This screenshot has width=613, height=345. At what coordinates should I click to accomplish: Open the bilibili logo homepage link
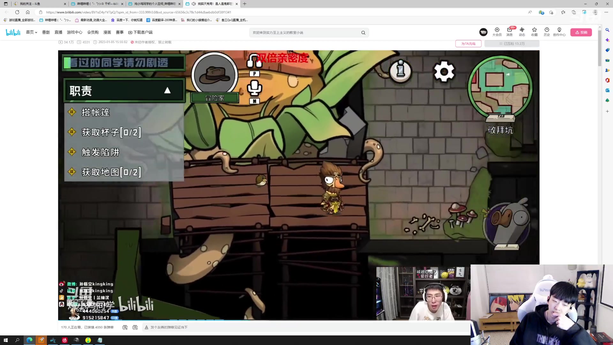pos(13,32)
